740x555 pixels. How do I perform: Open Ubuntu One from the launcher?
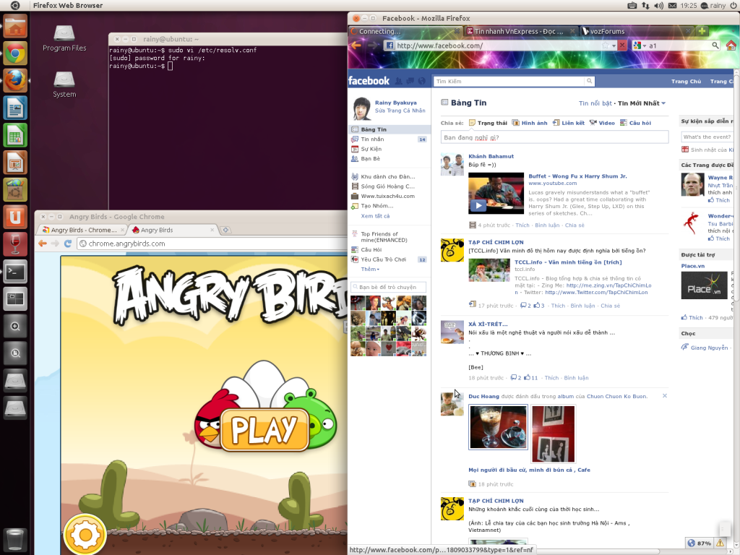pos(15,217)
